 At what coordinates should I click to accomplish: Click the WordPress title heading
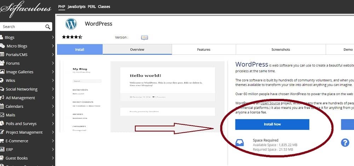click(98, 24)
